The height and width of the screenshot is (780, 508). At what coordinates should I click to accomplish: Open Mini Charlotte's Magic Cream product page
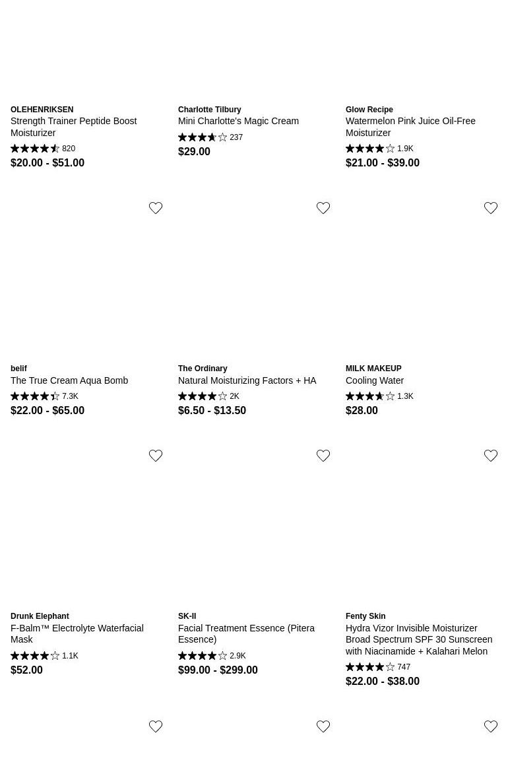(x=238, y=121)
